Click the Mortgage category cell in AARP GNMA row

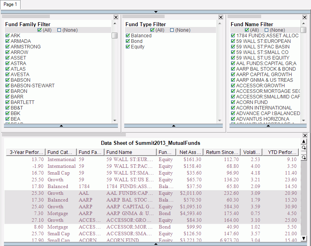tap(58, 213)
